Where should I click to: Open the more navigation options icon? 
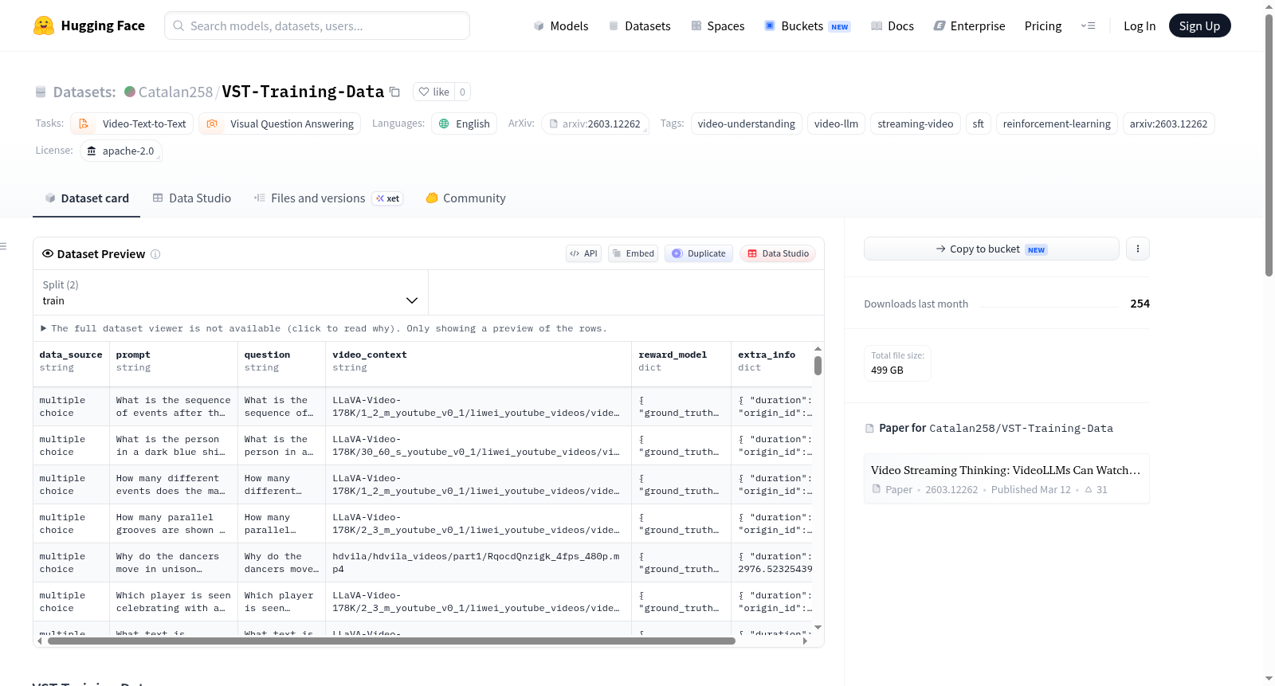(x=1088, y=25)
